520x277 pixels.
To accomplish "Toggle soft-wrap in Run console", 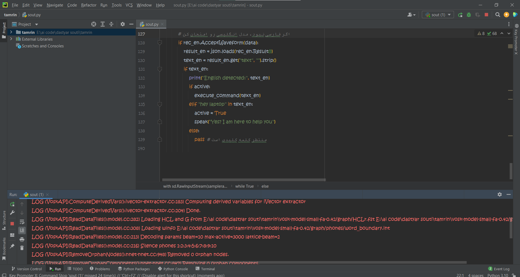I will coord(22,222).
